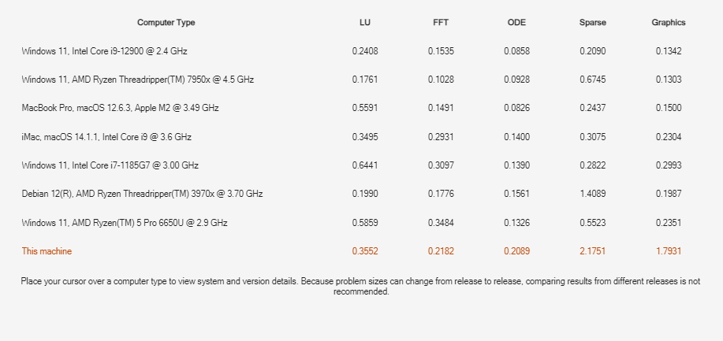Select the LU column header
This screenshot has width=723, height=341.
(x=365, y=23)
